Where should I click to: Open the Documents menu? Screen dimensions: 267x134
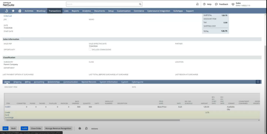[99, 11]
